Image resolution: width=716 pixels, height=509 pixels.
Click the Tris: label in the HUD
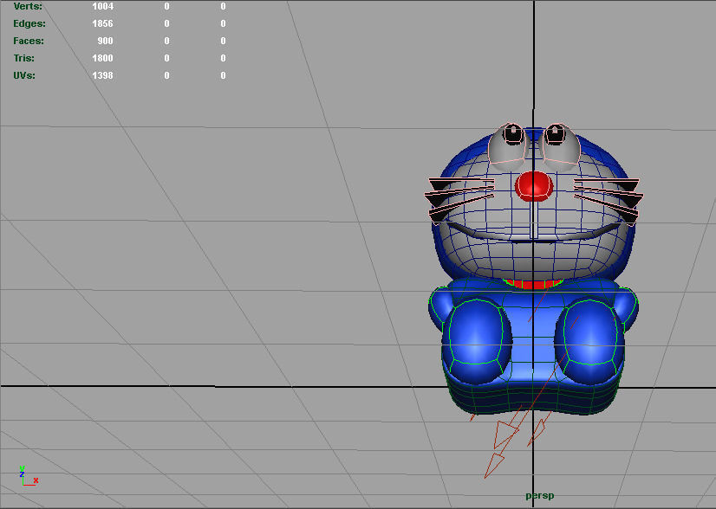(23, 58)
